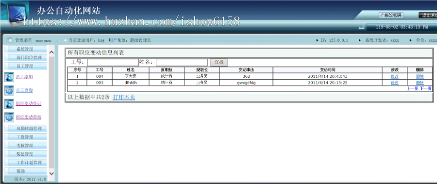This screenshot has width=437, height=184.
Task: Open the 帮助 menu section
Action: click(x=25, y=171)
